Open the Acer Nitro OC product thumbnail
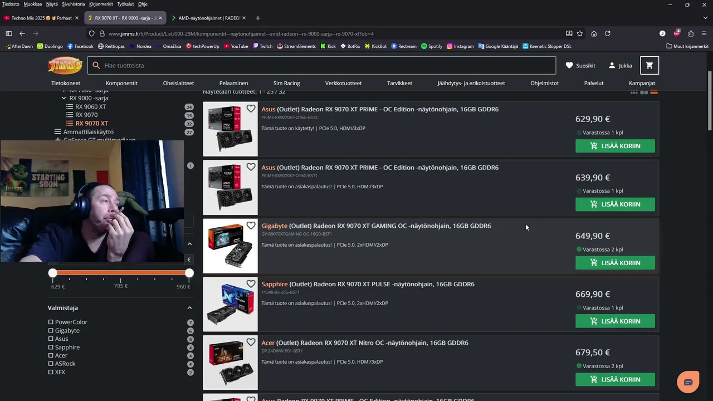The width and height of the screenshot is (713, 401). coord(231,363)
